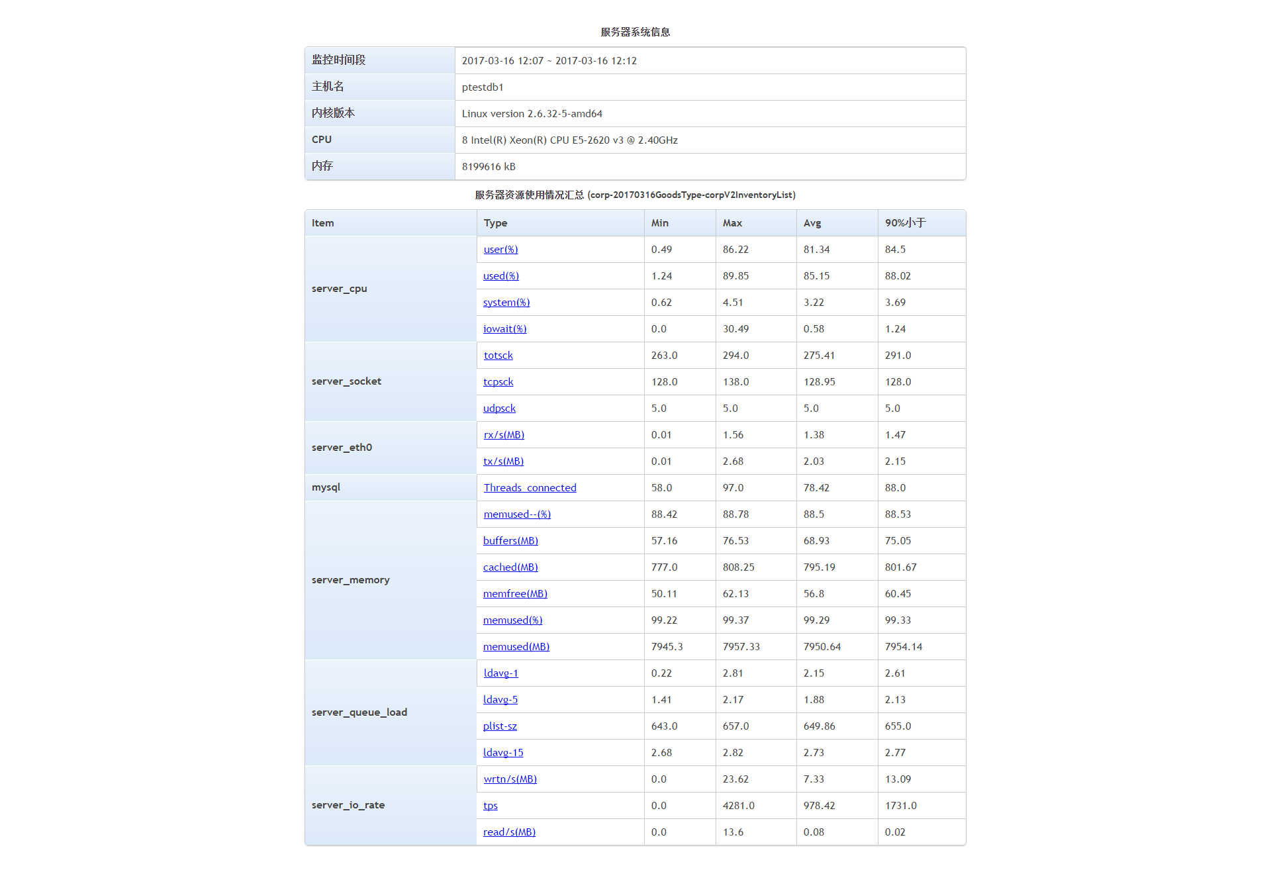1271x872 pixels.
Task: Click the udpsck link
Action: (x=499, y=409)
